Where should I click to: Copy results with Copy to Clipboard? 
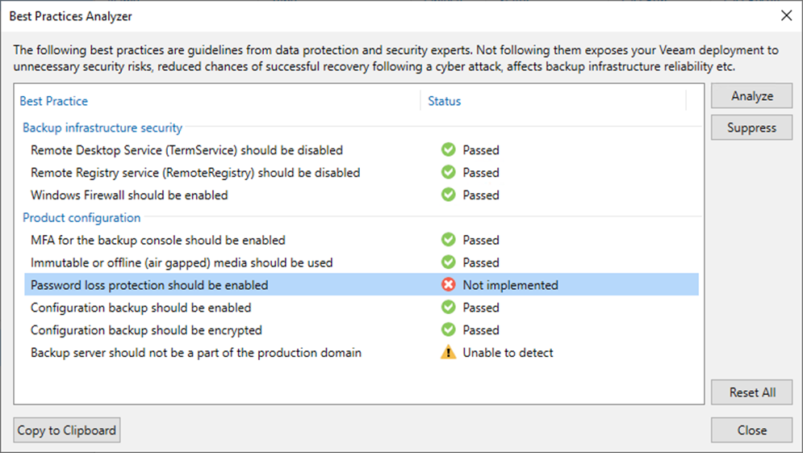click(x=66, y=430)
